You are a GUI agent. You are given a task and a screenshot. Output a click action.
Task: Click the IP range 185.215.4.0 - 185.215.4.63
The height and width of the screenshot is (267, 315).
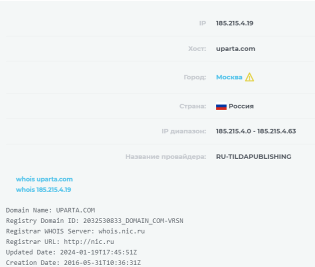click(256, 131)
